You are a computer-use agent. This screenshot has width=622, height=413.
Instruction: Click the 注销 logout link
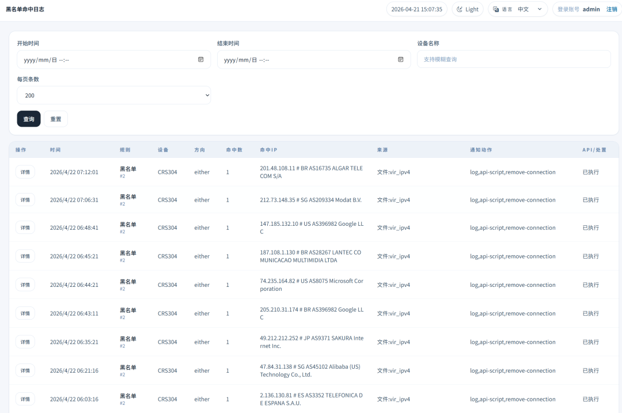pos(612,9)
